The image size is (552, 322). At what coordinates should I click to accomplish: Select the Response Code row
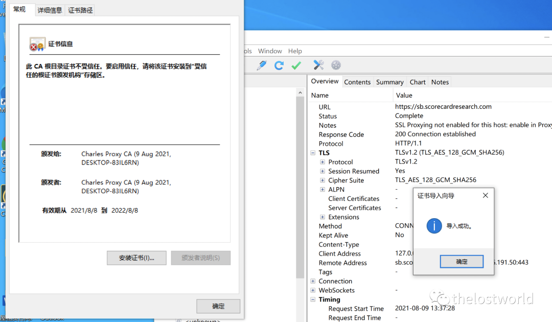pos(430,134)
